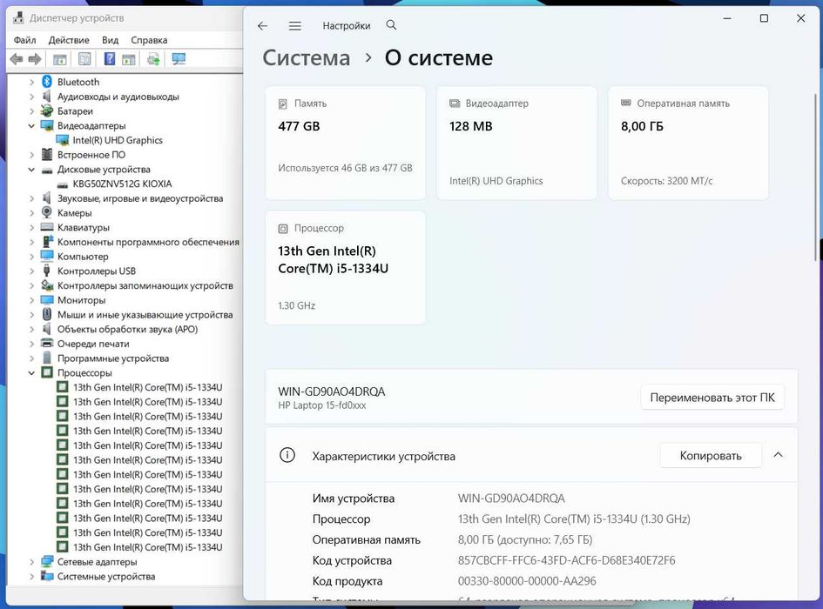
Task: Open the Процессор i5-1334U card
Action: click(346, 267)
